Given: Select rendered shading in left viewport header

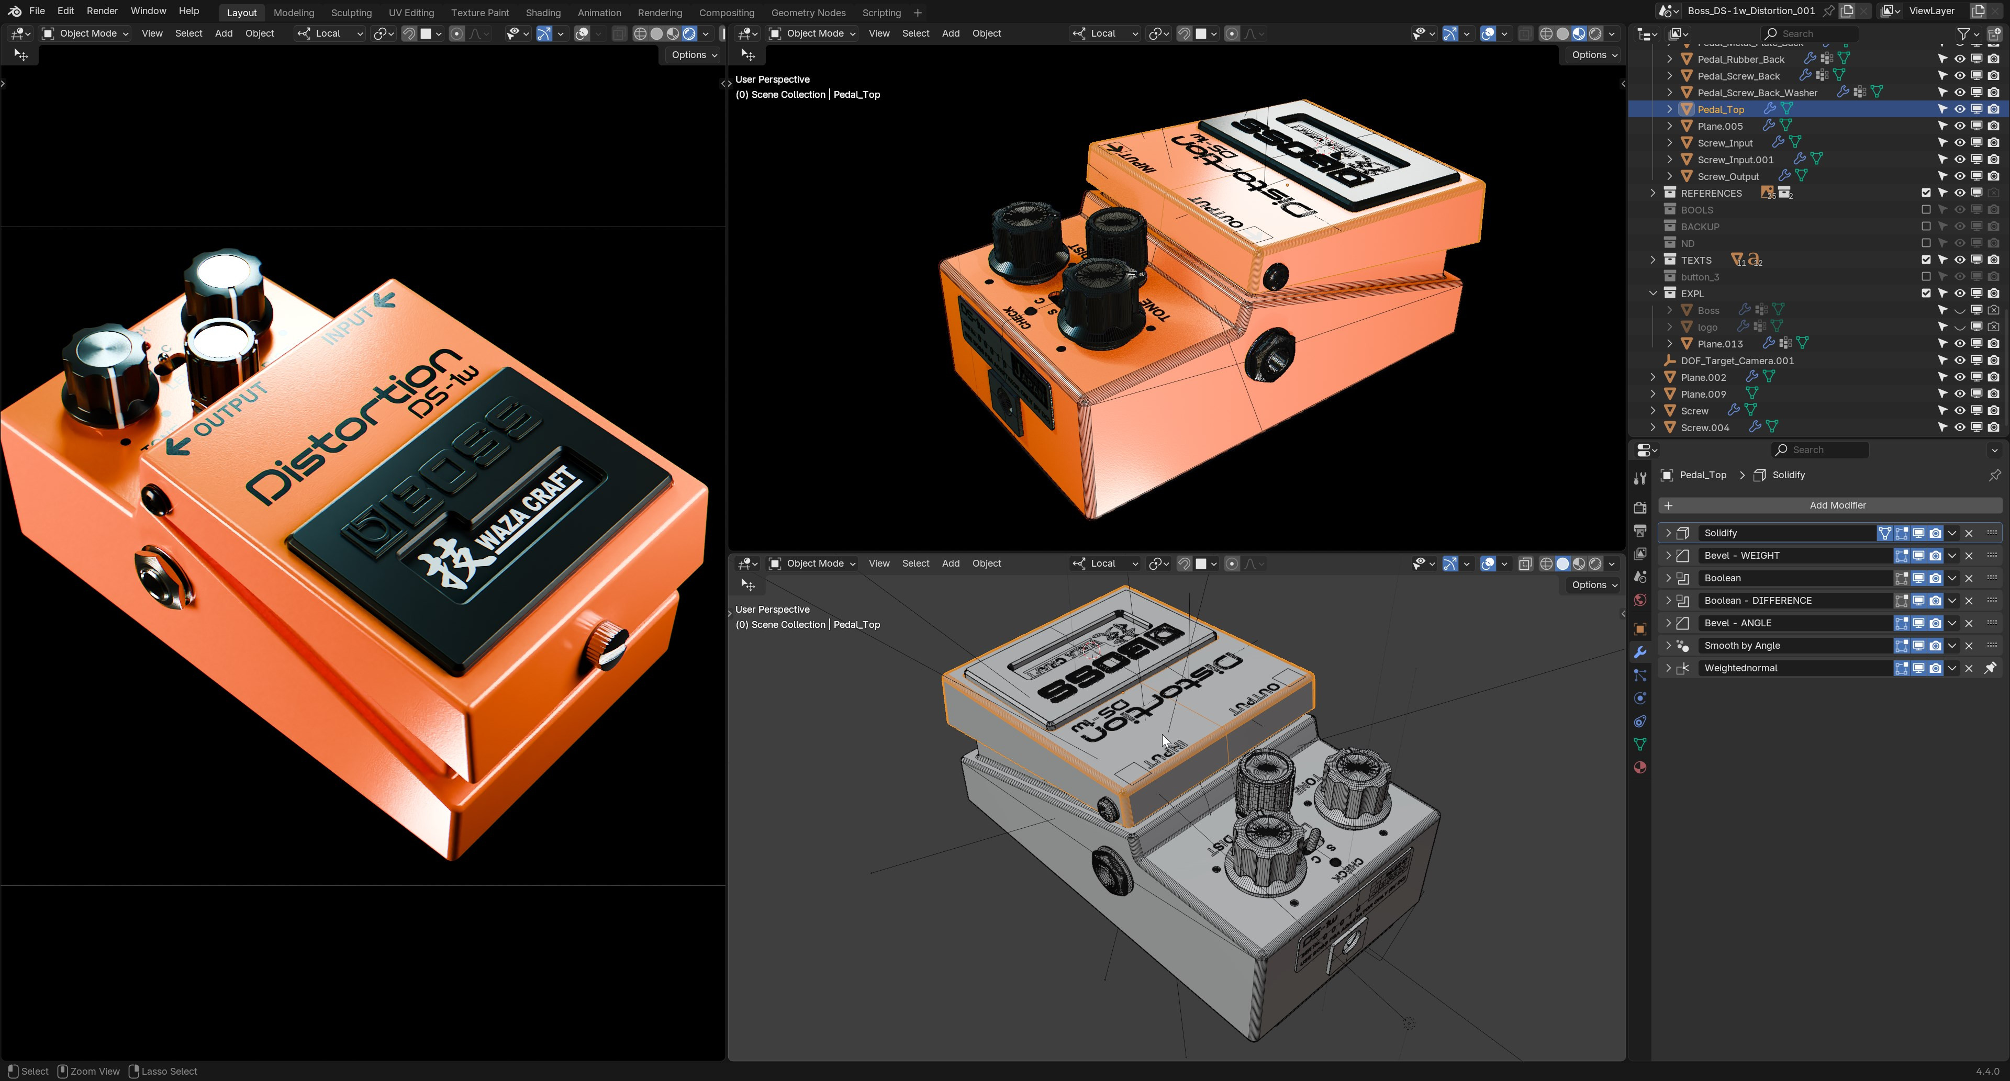Looking at the screenshot, I should click(689, 33).
